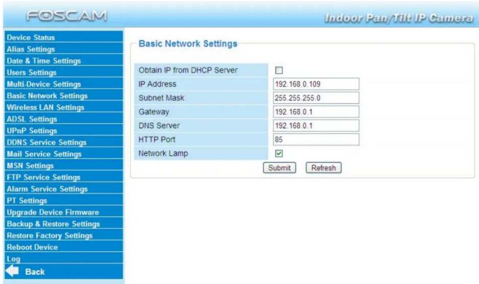Focus the Subnet Mask field
Image resolution: width=479 pixels, height=284 pixels.
pyautogui.click(x=316, y=98)
